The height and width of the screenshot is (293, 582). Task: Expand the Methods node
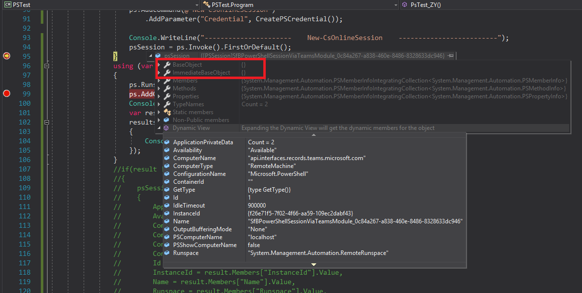(x=159, y=88)
